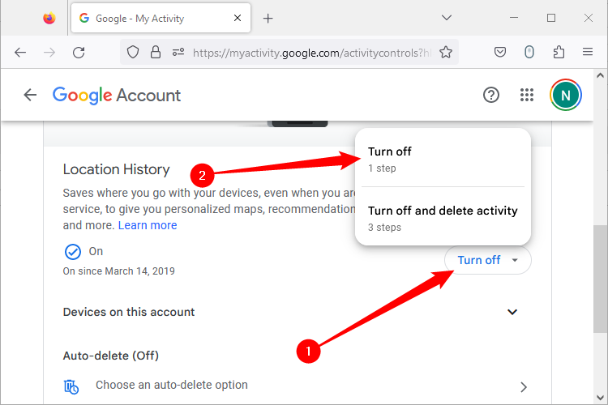The image size is (608, 405).
Task: Save page to Pocket
Action: click(x=500, y=52)
